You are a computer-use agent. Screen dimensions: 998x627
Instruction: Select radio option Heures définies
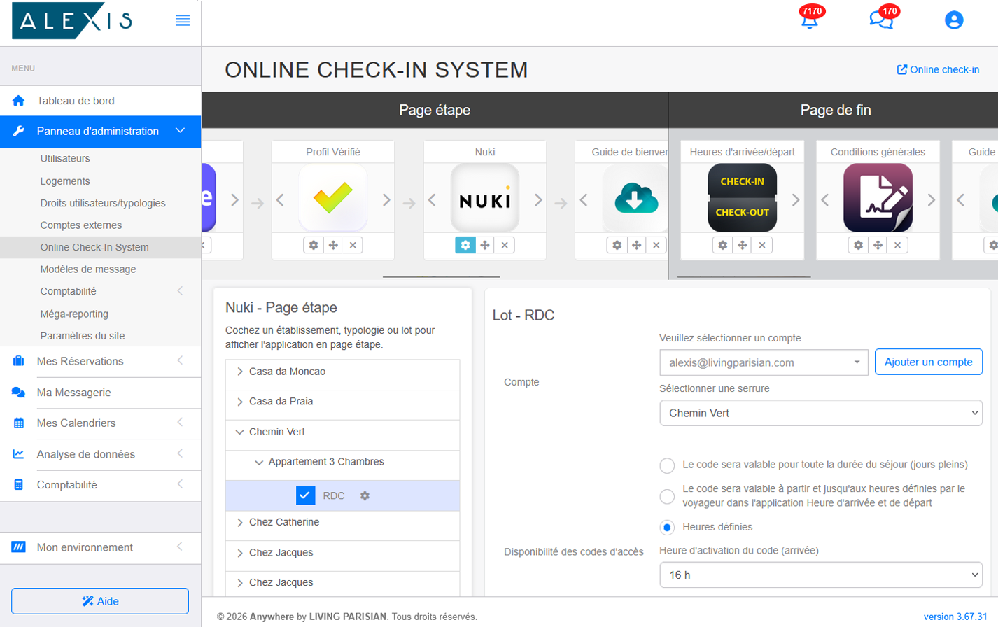[x=668, y=527]
